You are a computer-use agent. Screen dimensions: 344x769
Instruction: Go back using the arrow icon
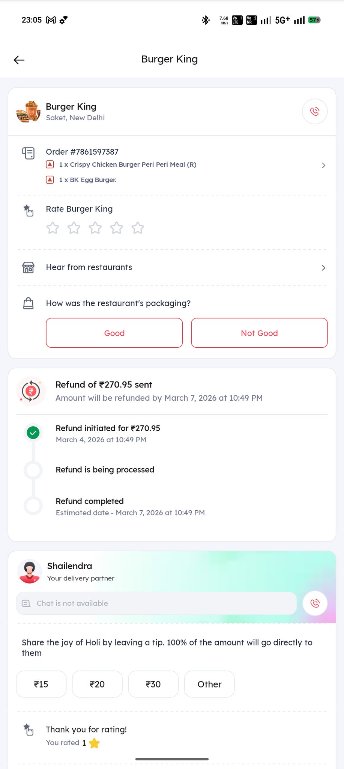(19, 60)
